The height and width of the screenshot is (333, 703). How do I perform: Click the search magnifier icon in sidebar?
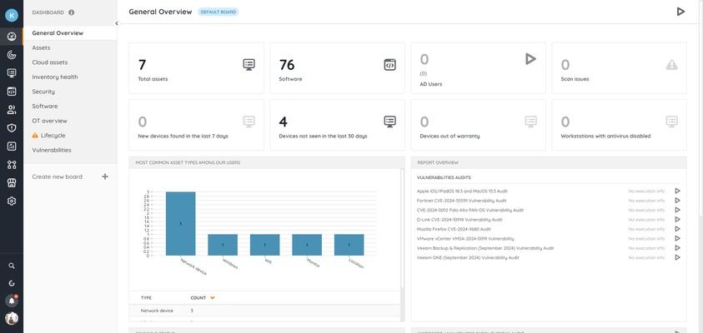click(x=12, y=266)
